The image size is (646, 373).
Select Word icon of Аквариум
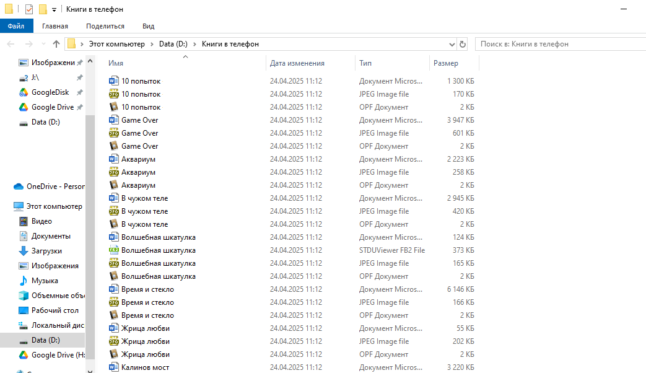tap(114, 159)
